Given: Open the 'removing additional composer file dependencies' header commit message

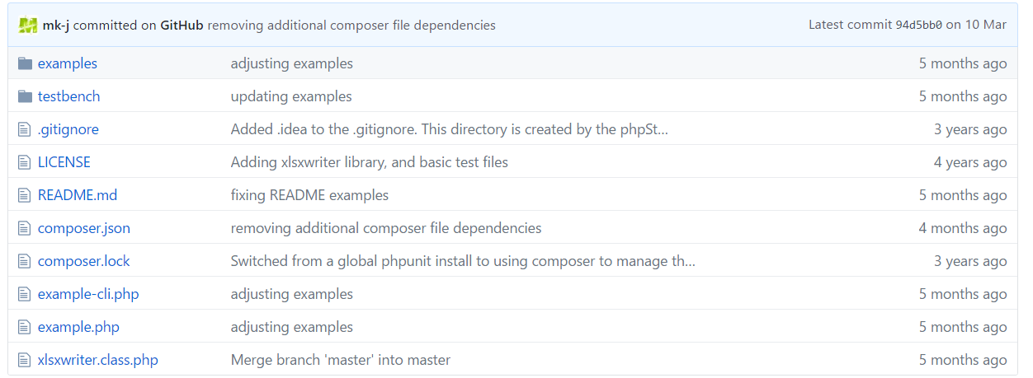Looking at the screenshot, I should pos(351,25).
